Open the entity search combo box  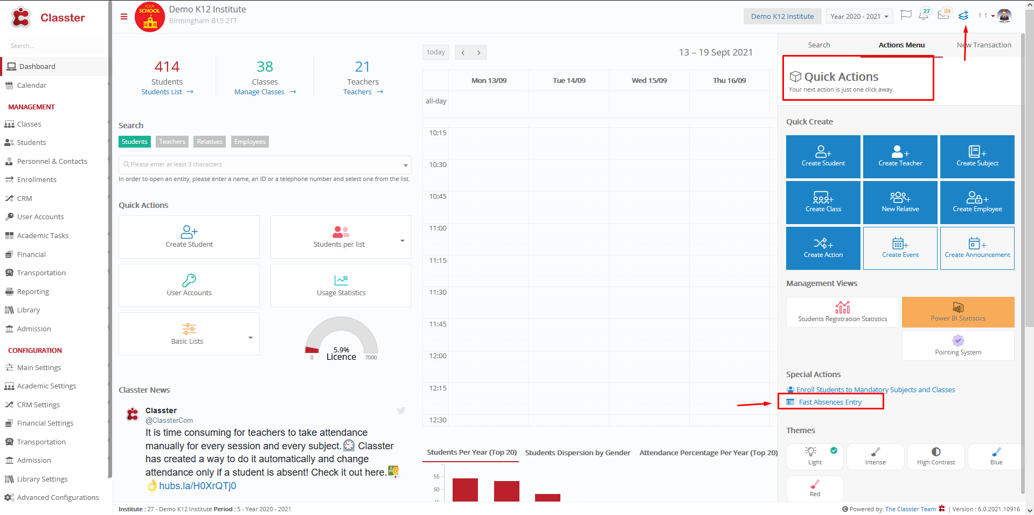[x=265, y=164]
